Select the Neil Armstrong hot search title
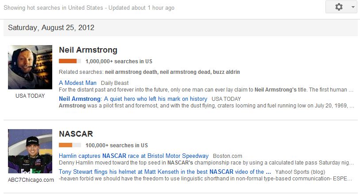360x195 pixels. click(88, 50)
